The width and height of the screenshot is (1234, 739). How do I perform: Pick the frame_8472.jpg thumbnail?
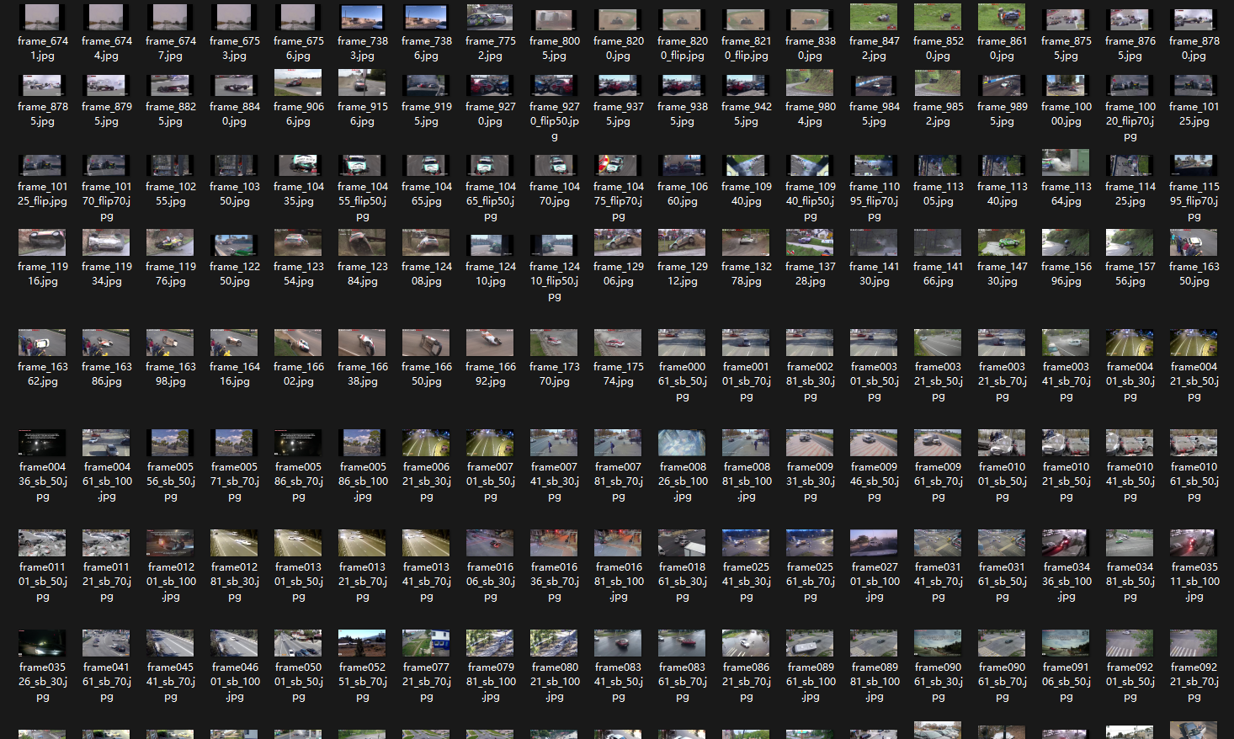point(874,17)
